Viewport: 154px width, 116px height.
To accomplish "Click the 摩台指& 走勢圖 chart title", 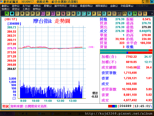I will 52,21.
